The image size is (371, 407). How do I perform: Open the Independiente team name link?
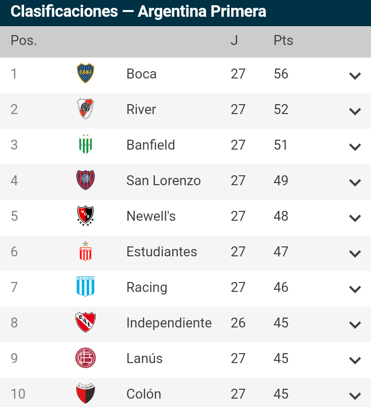pyautogui.click(x=169, y=323)
